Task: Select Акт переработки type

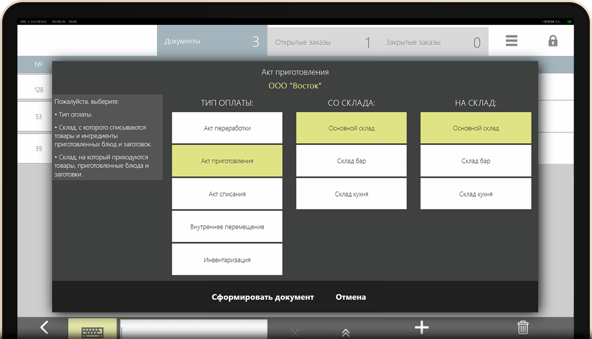Action: click(x=227, y=128)
